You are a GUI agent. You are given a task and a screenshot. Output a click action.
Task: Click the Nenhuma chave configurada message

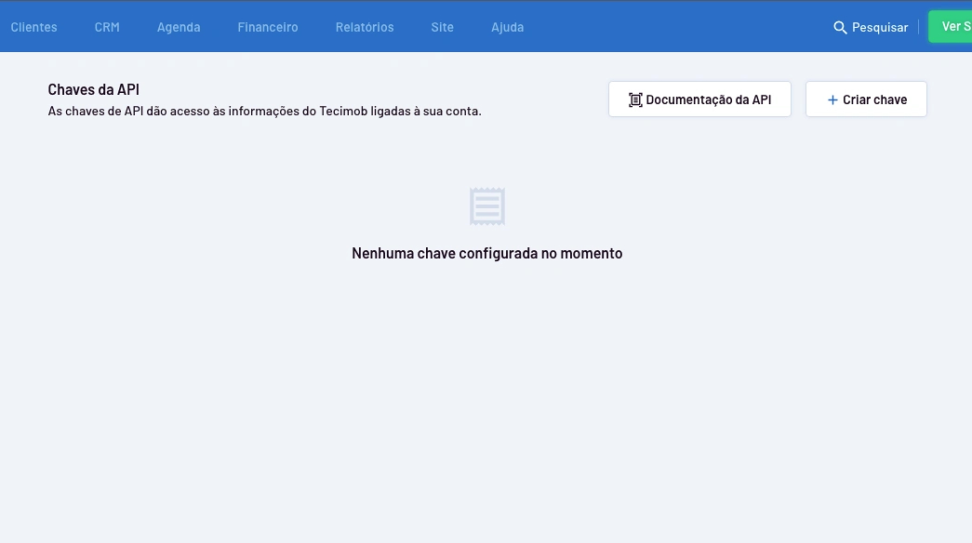pos(486,253)
